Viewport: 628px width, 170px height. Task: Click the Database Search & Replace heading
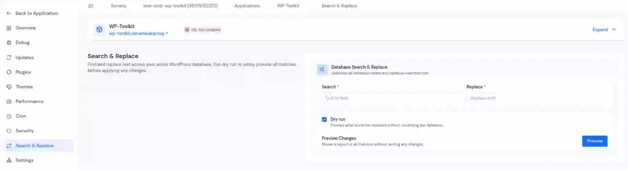point(359,67)
